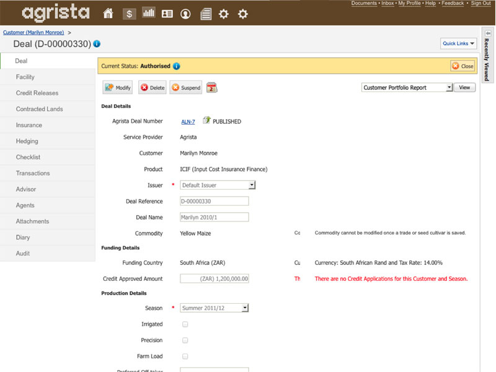Open the Feedback link
Screen dimensions: 496x372
[453, 3]
